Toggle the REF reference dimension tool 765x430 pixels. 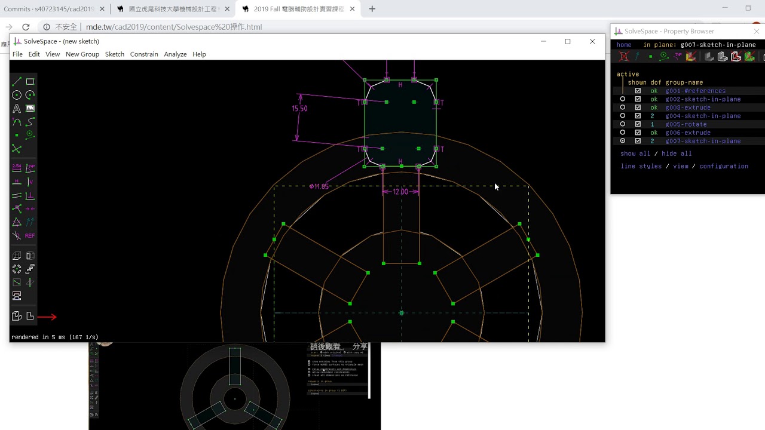(x=30, y=236)
